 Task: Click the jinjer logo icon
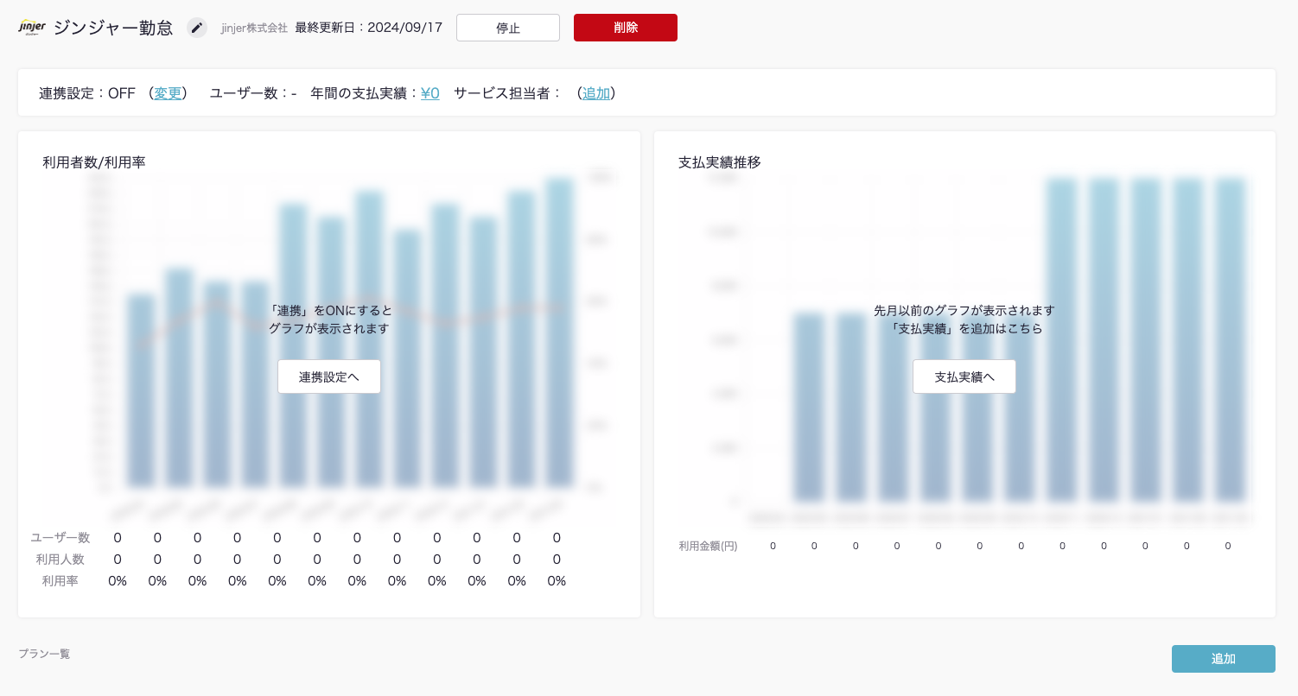coord(32,28)
